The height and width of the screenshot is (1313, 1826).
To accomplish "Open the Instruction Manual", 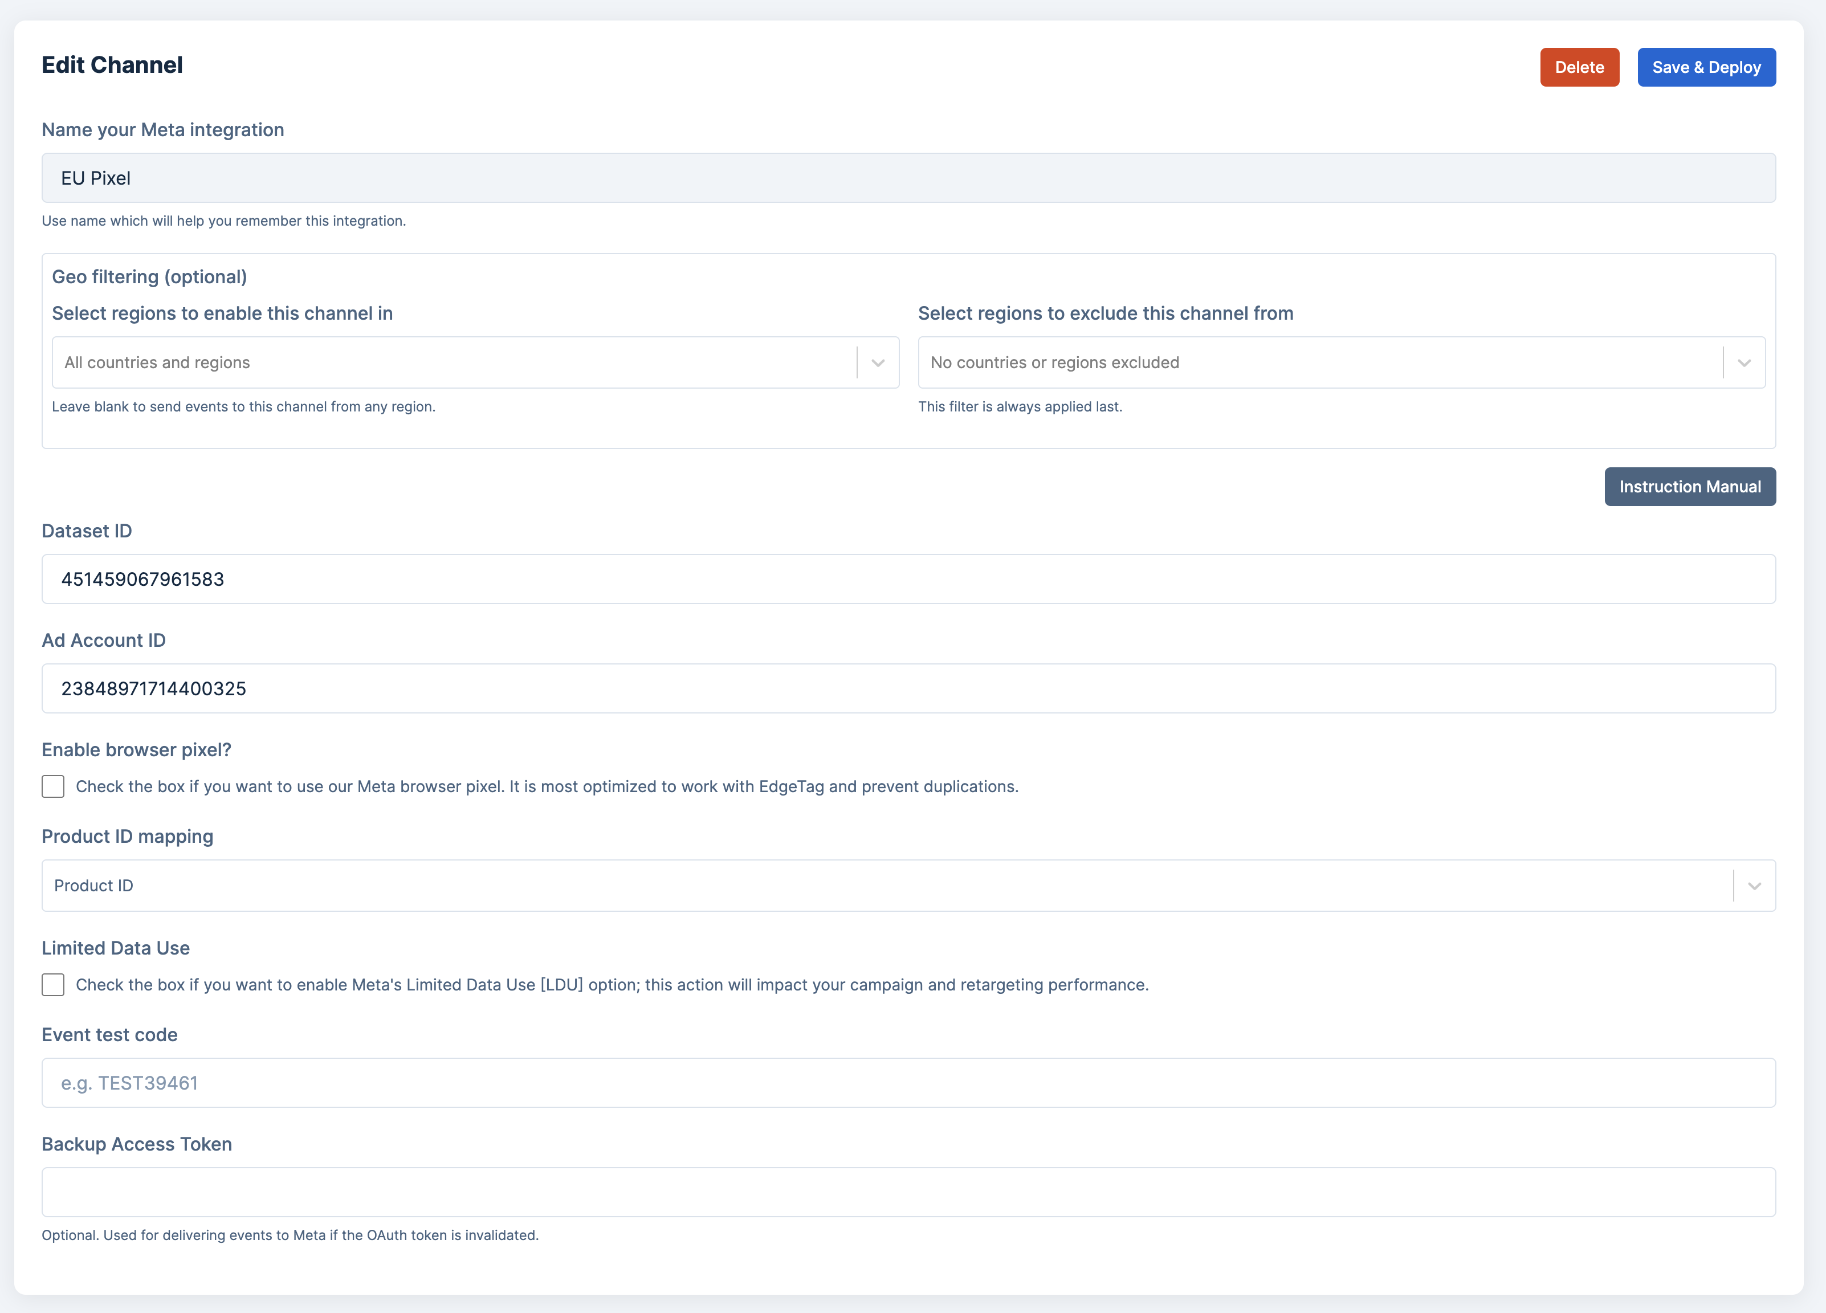I will pos(1689,487).
